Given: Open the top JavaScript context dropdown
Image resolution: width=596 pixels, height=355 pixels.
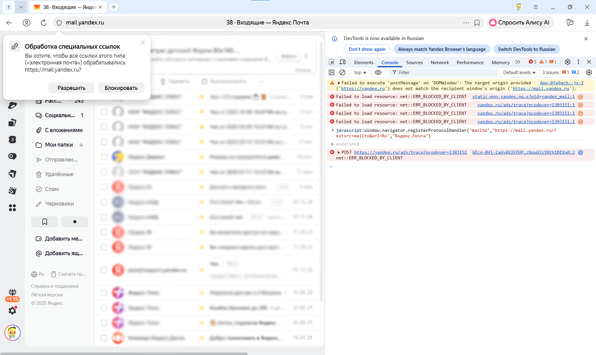Looking at the screenshot, I should click(360, 72).
